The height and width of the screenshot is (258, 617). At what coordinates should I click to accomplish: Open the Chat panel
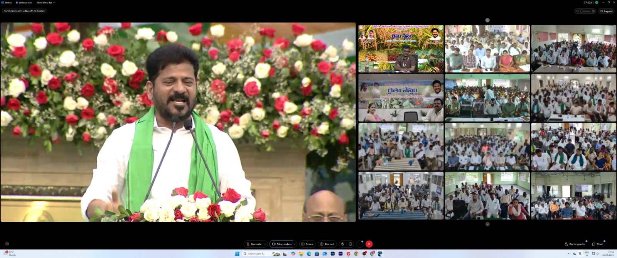click(597, 244)
